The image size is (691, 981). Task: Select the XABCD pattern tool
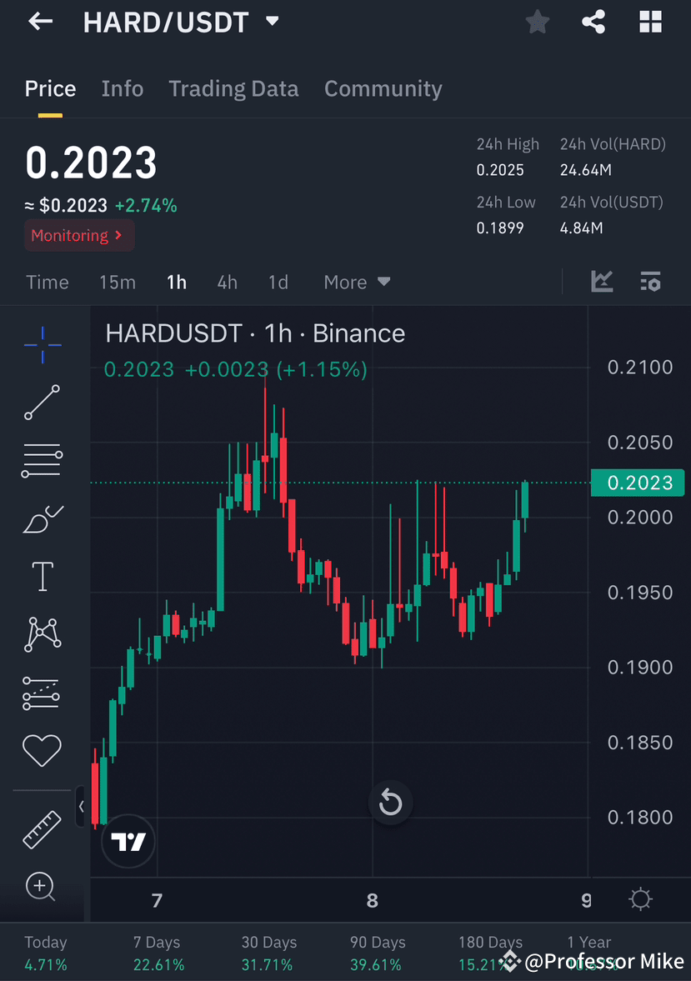click(42, 633)
